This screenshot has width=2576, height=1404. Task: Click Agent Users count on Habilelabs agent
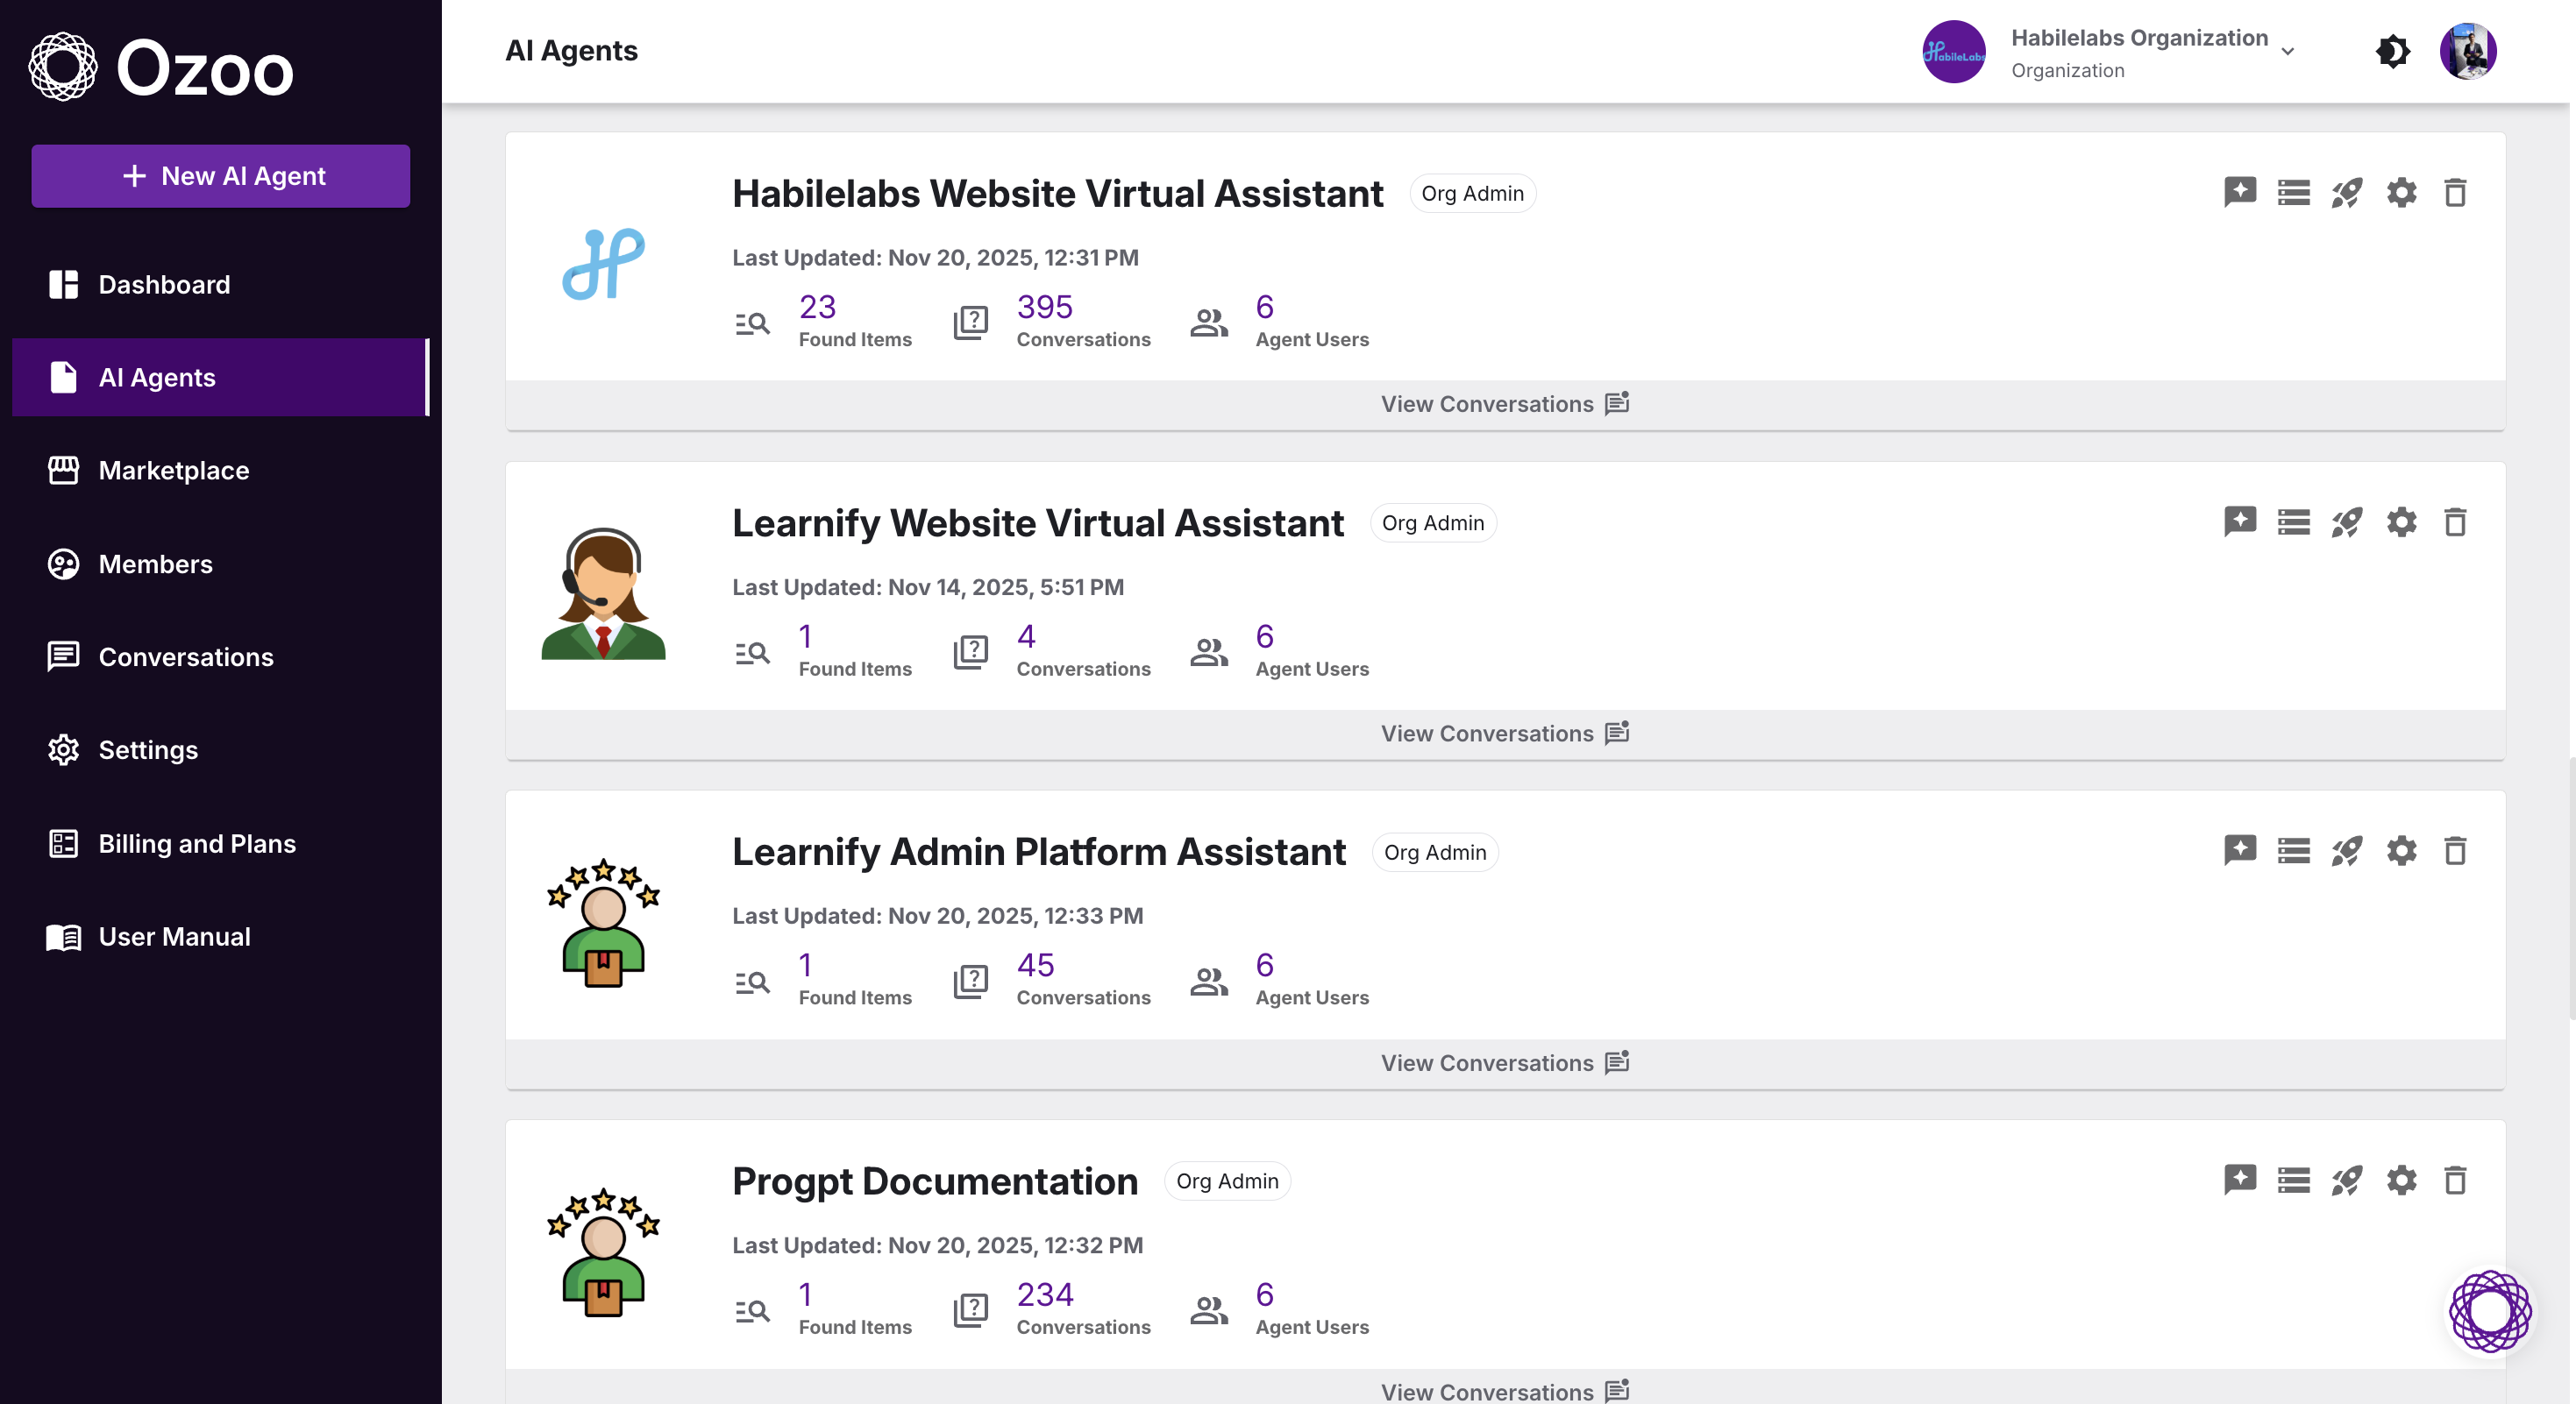click(x=1312, y=320)
